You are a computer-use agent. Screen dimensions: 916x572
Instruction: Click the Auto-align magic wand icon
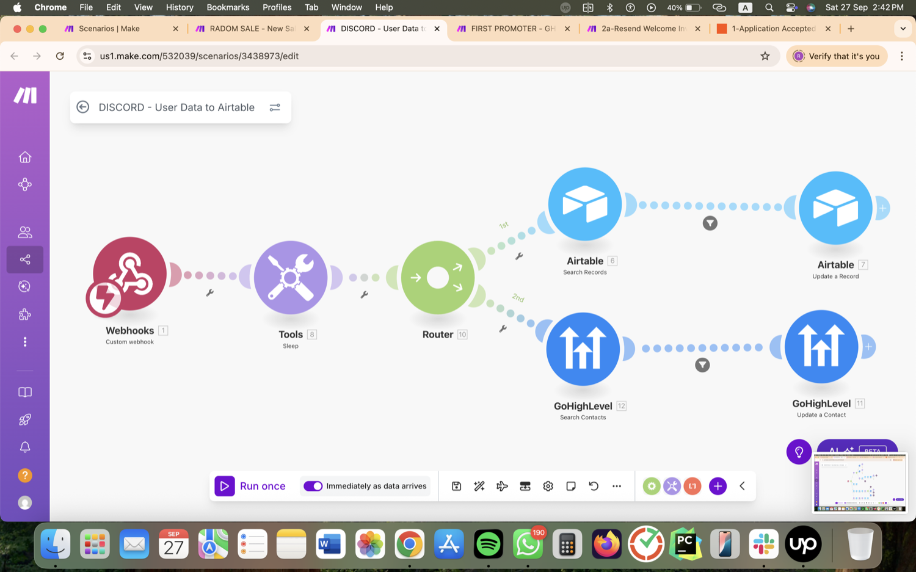479,486
